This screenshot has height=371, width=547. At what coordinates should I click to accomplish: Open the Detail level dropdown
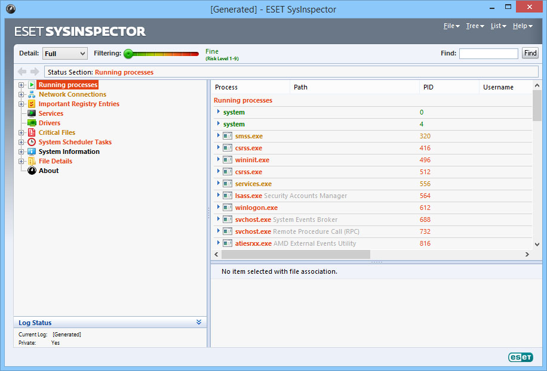click(x=84, y=53)
